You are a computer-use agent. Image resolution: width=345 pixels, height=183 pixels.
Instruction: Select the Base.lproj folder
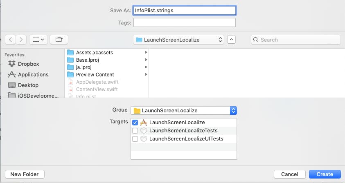point(107,60)
